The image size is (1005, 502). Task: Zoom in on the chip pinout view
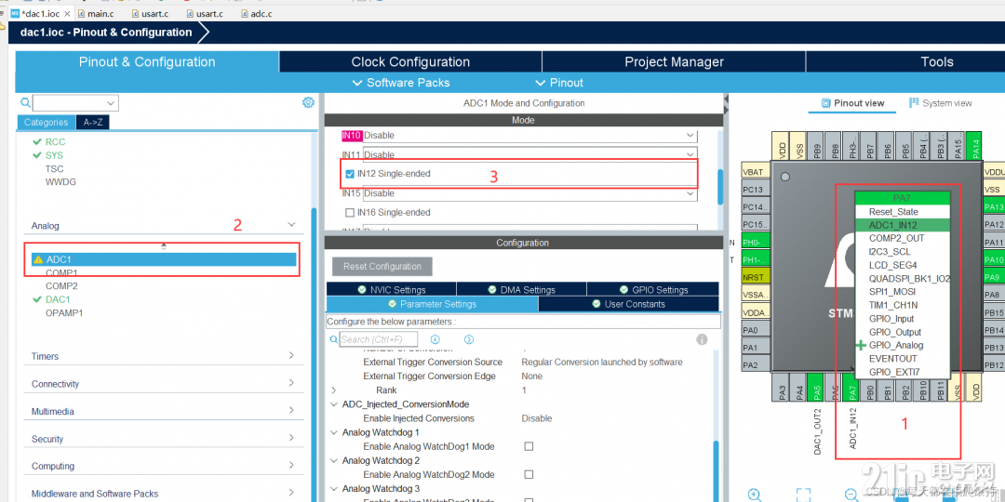point(755,495)
